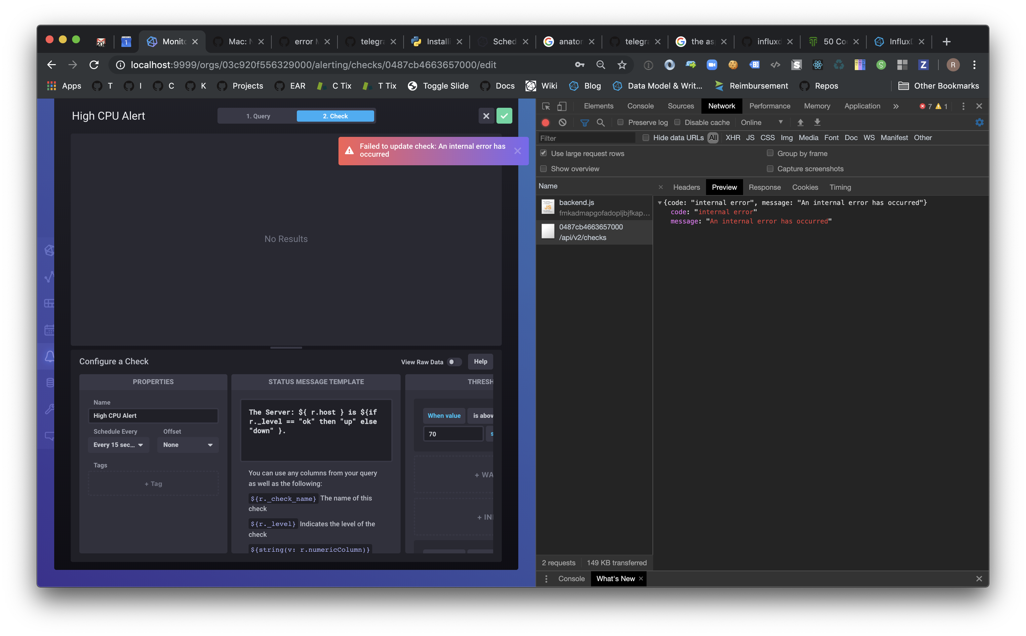The height and width of the screenshot is (636, 1026).
Task: Toggle the device toolbar icon in DevTools
Action: pyautogui.click(x=562, y=106)
